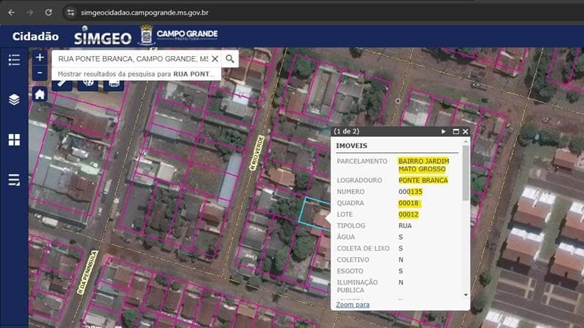Click the SIMGEO logo

(103, 36)
